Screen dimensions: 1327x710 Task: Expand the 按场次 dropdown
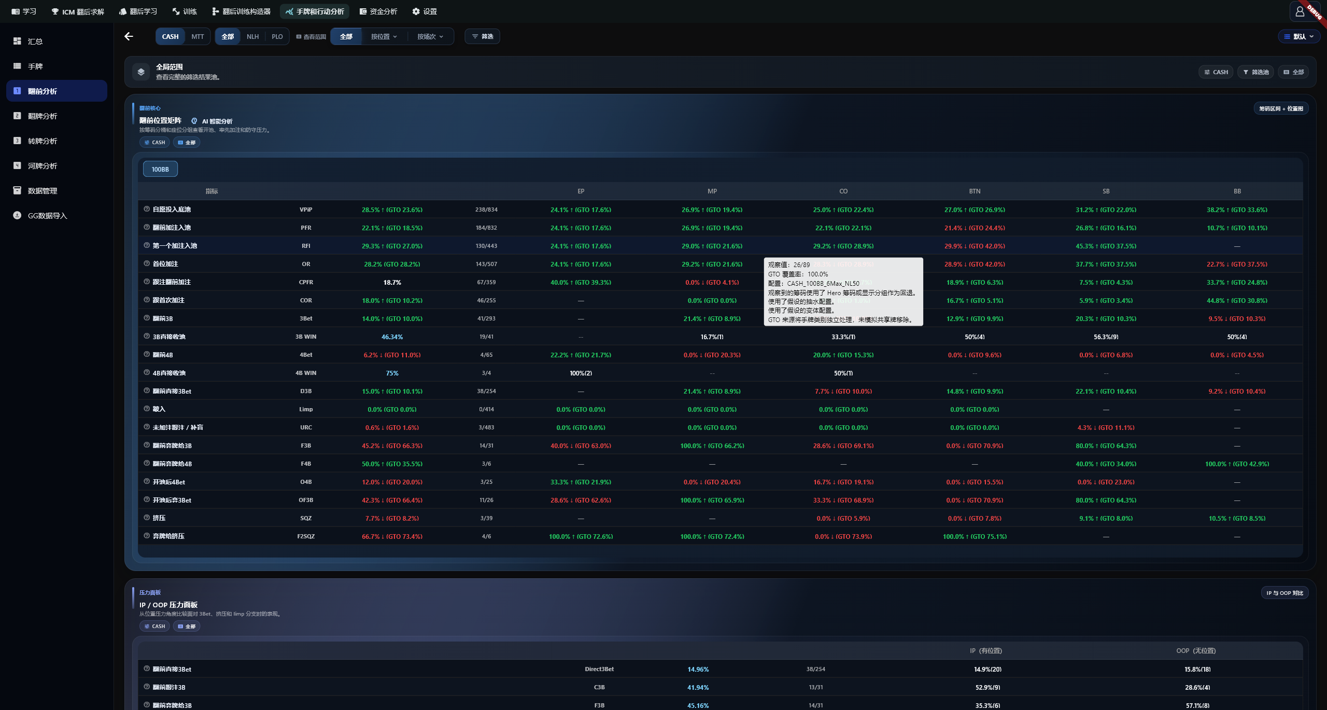pyautogui.click(x=430, y=36)
